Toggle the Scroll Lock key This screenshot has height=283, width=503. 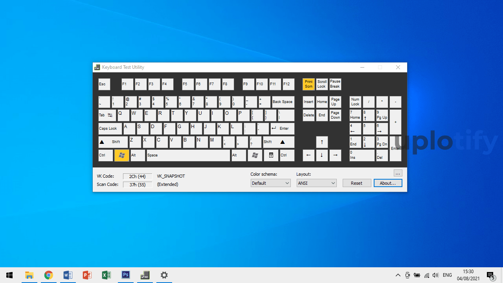322,84
